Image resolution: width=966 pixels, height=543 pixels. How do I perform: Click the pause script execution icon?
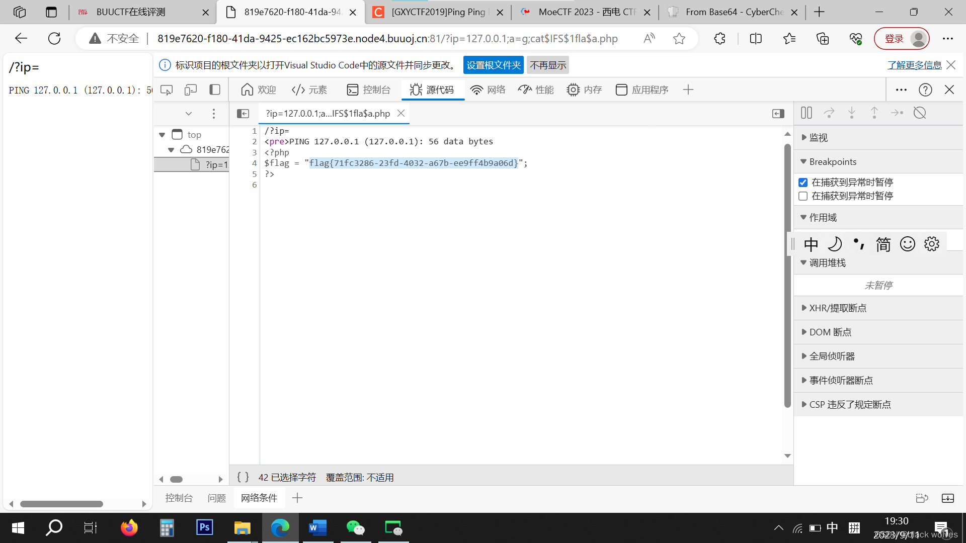pyautogui.click(x=806, y=113)
